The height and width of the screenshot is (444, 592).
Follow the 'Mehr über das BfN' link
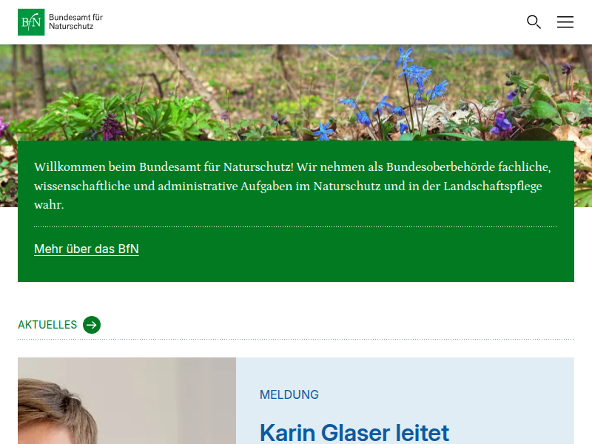click(87, 249)
